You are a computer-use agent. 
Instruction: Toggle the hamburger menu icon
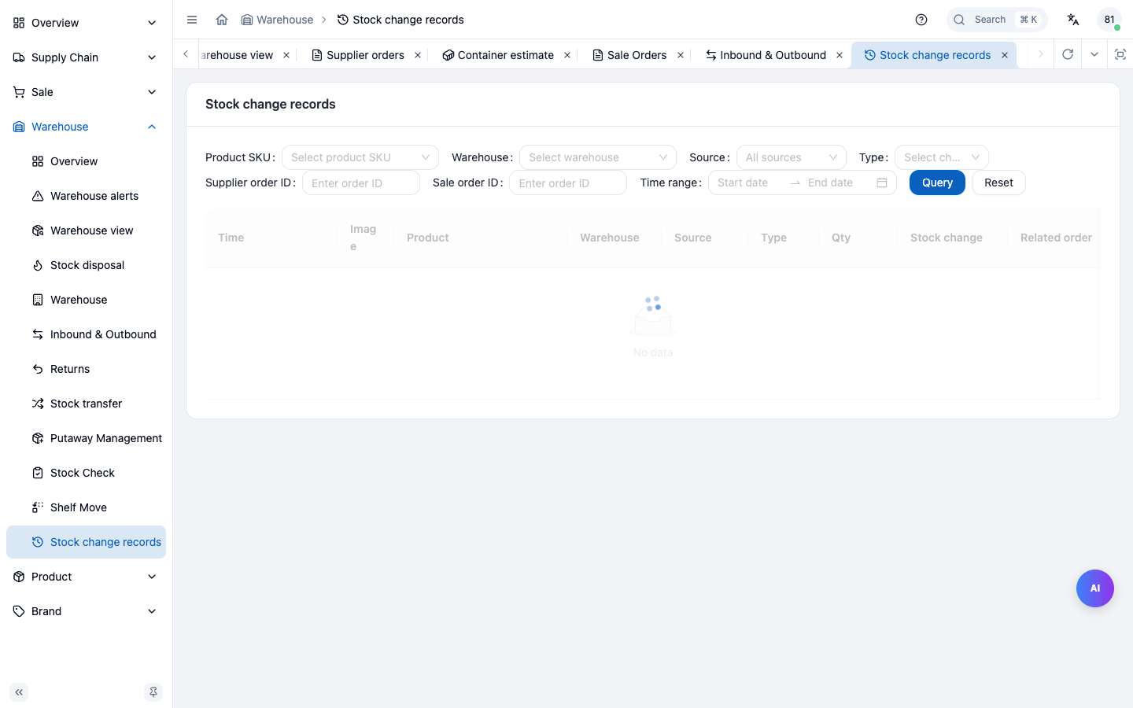(192, 20)
